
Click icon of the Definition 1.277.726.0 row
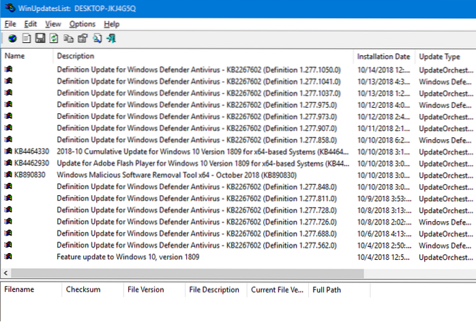(x=8, y=221)
